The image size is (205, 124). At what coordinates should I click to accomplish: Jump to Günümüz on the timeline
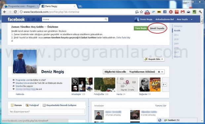(178, 26)
